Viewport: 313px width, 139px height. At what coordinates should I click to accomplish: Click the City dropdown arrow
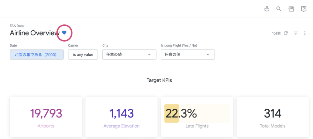(x=149, y=55)
